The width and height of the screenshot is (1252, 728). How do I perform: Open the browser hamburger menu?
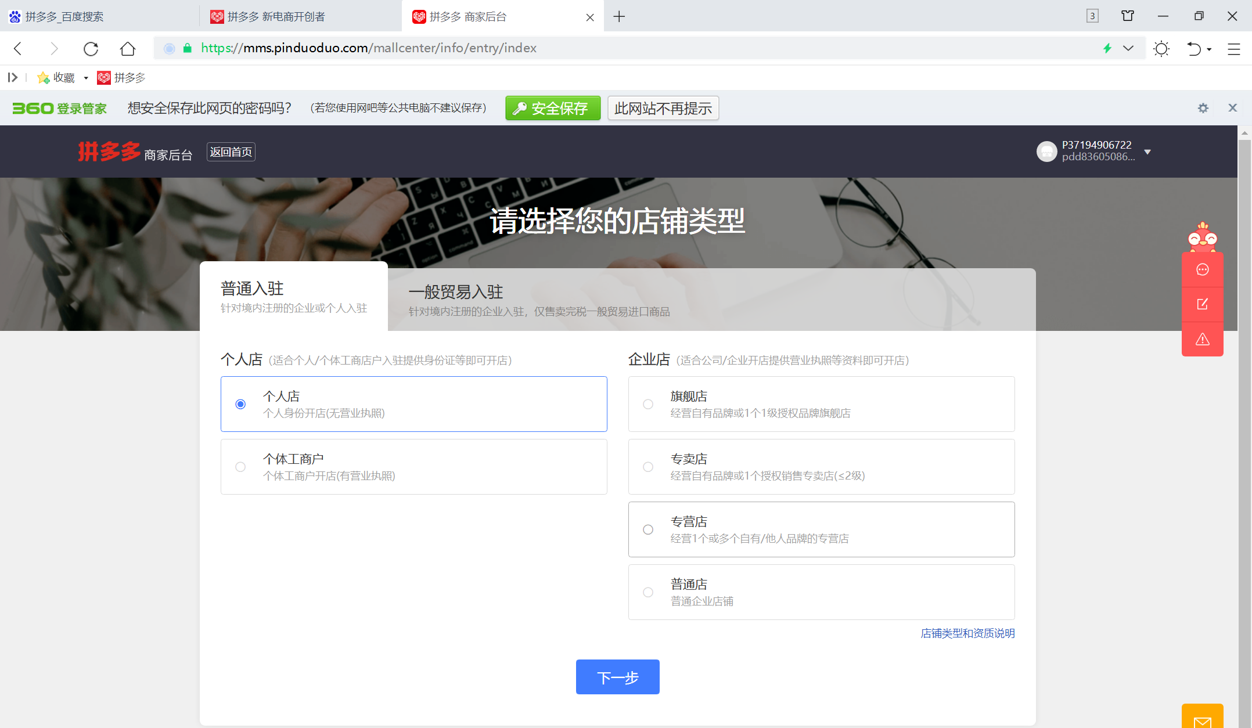click(1234, 49)
